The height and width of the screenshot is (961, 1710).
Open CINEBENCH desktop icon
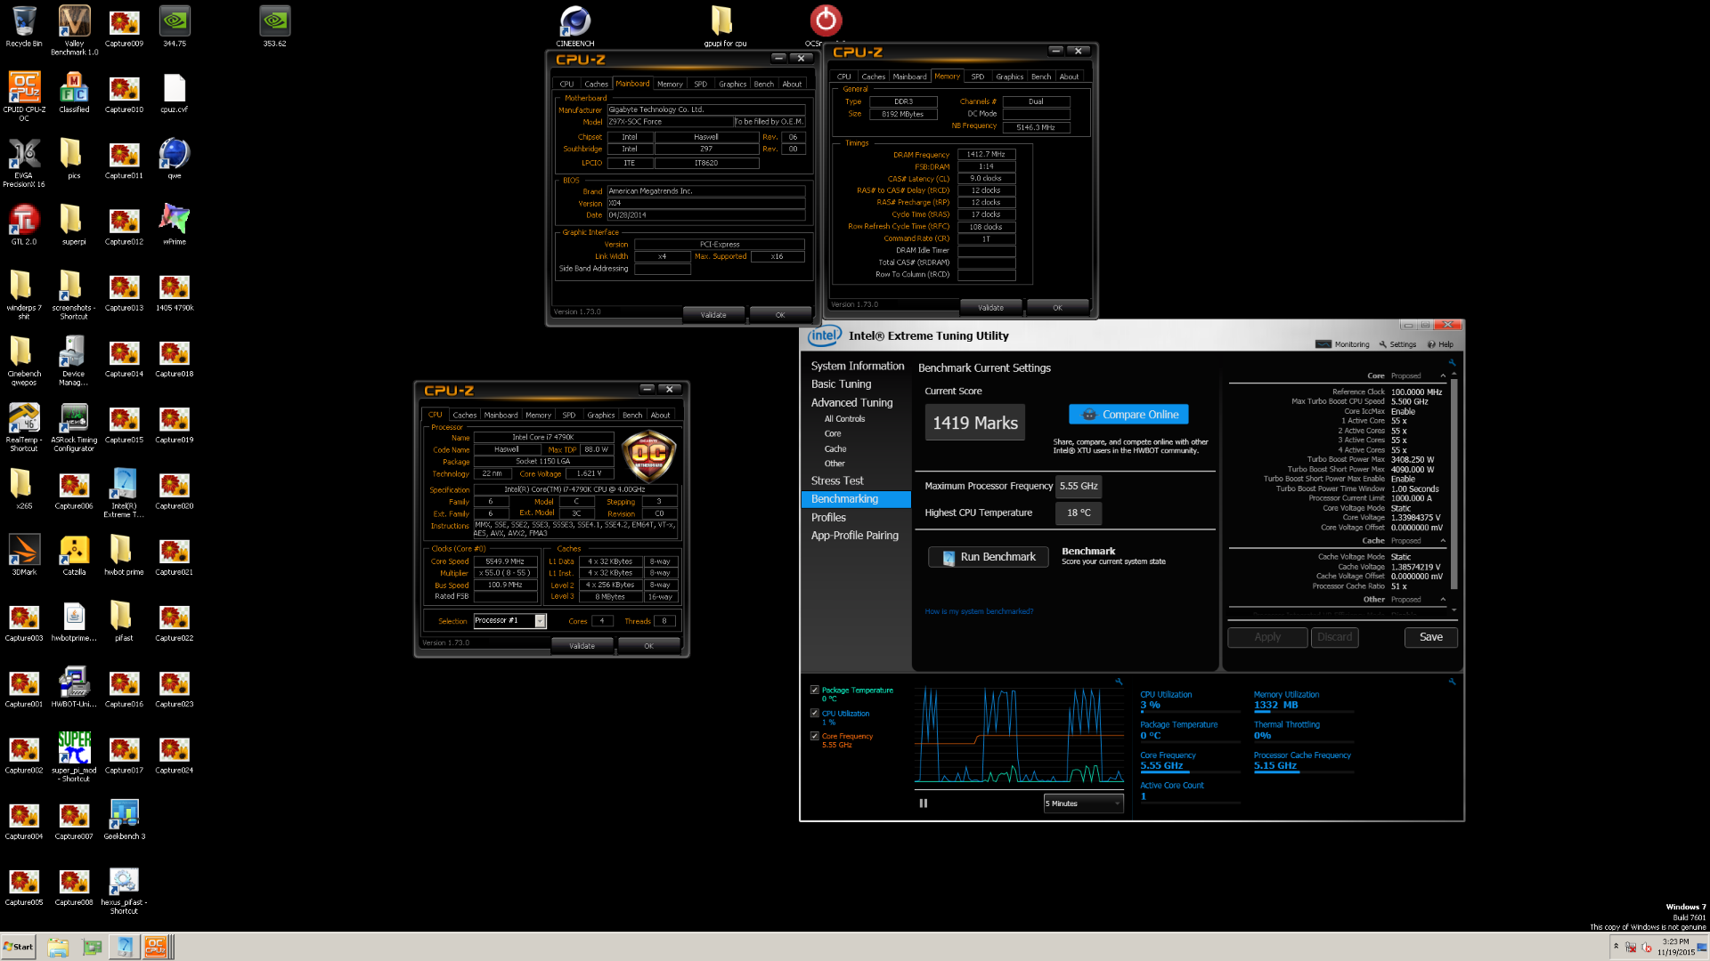click(x=575, y=26)
